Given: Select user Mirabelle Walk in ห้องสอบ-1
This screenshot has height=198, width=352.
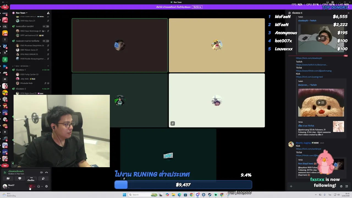Looking at the screenshot, I should tap(26, 83).
